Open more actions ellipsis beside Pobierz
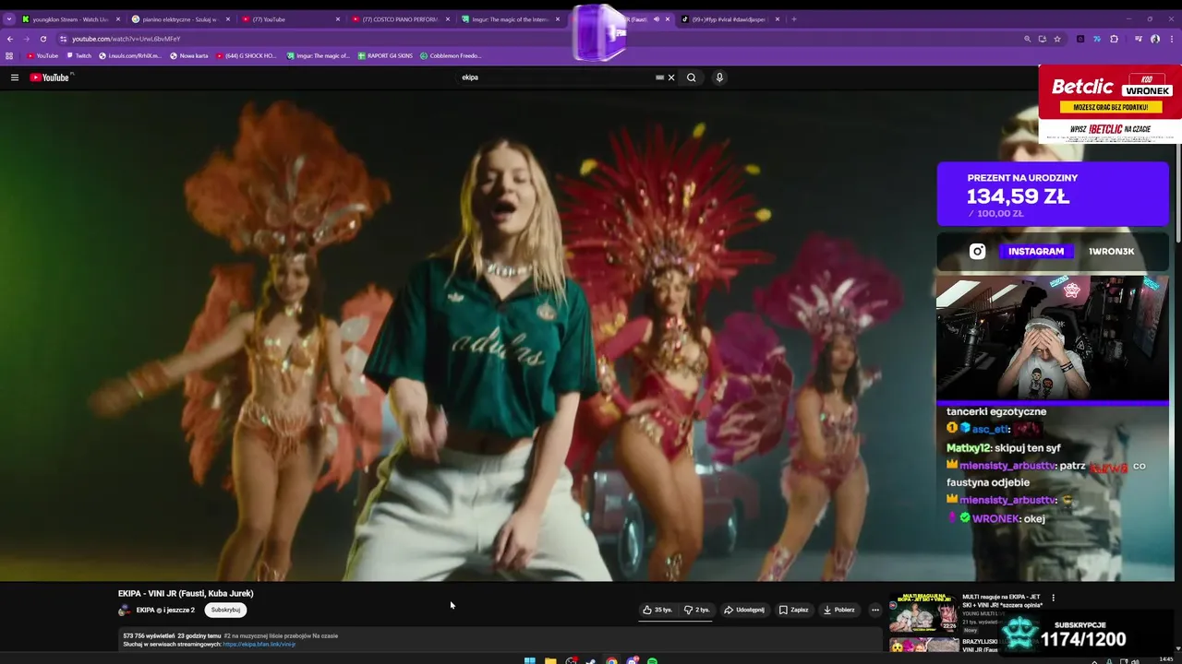This screenshot has width=1182, height=664. [x=875, y=610]
